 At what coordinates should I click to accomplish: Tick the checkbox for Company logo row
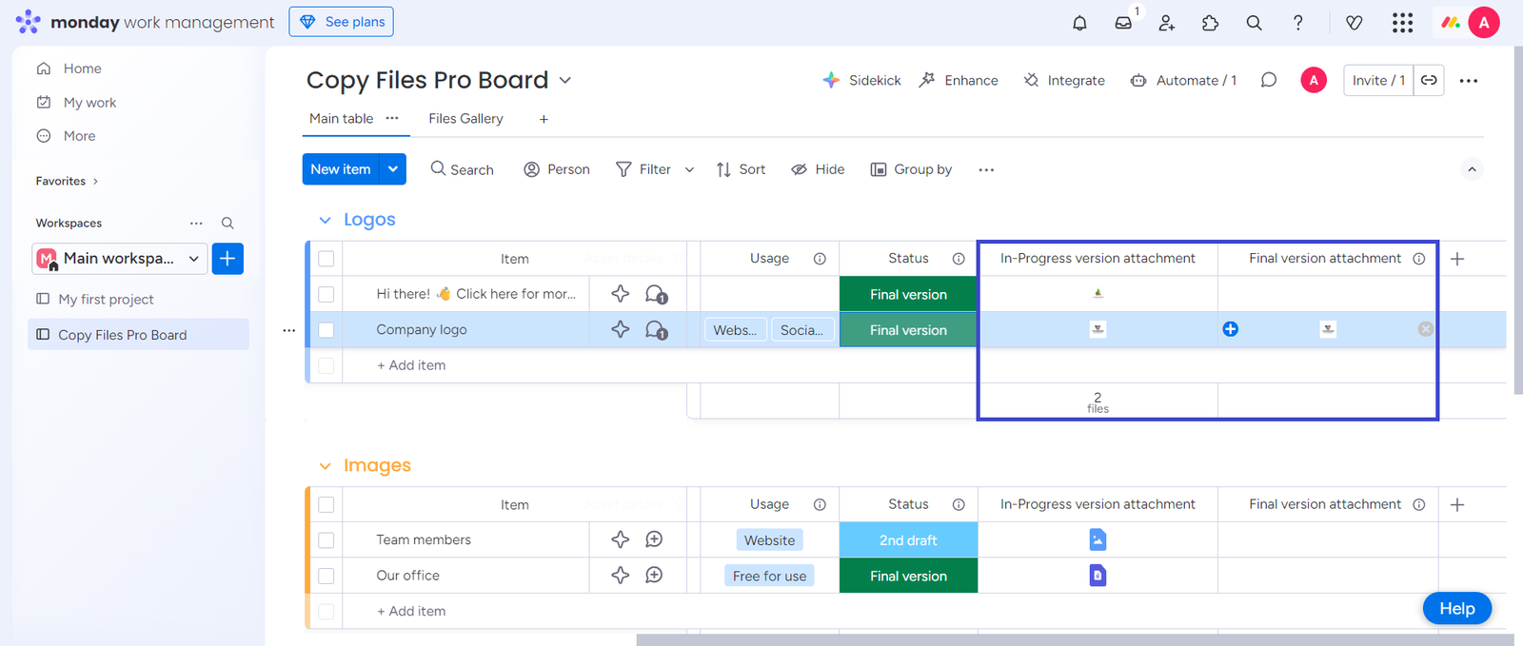326,330
